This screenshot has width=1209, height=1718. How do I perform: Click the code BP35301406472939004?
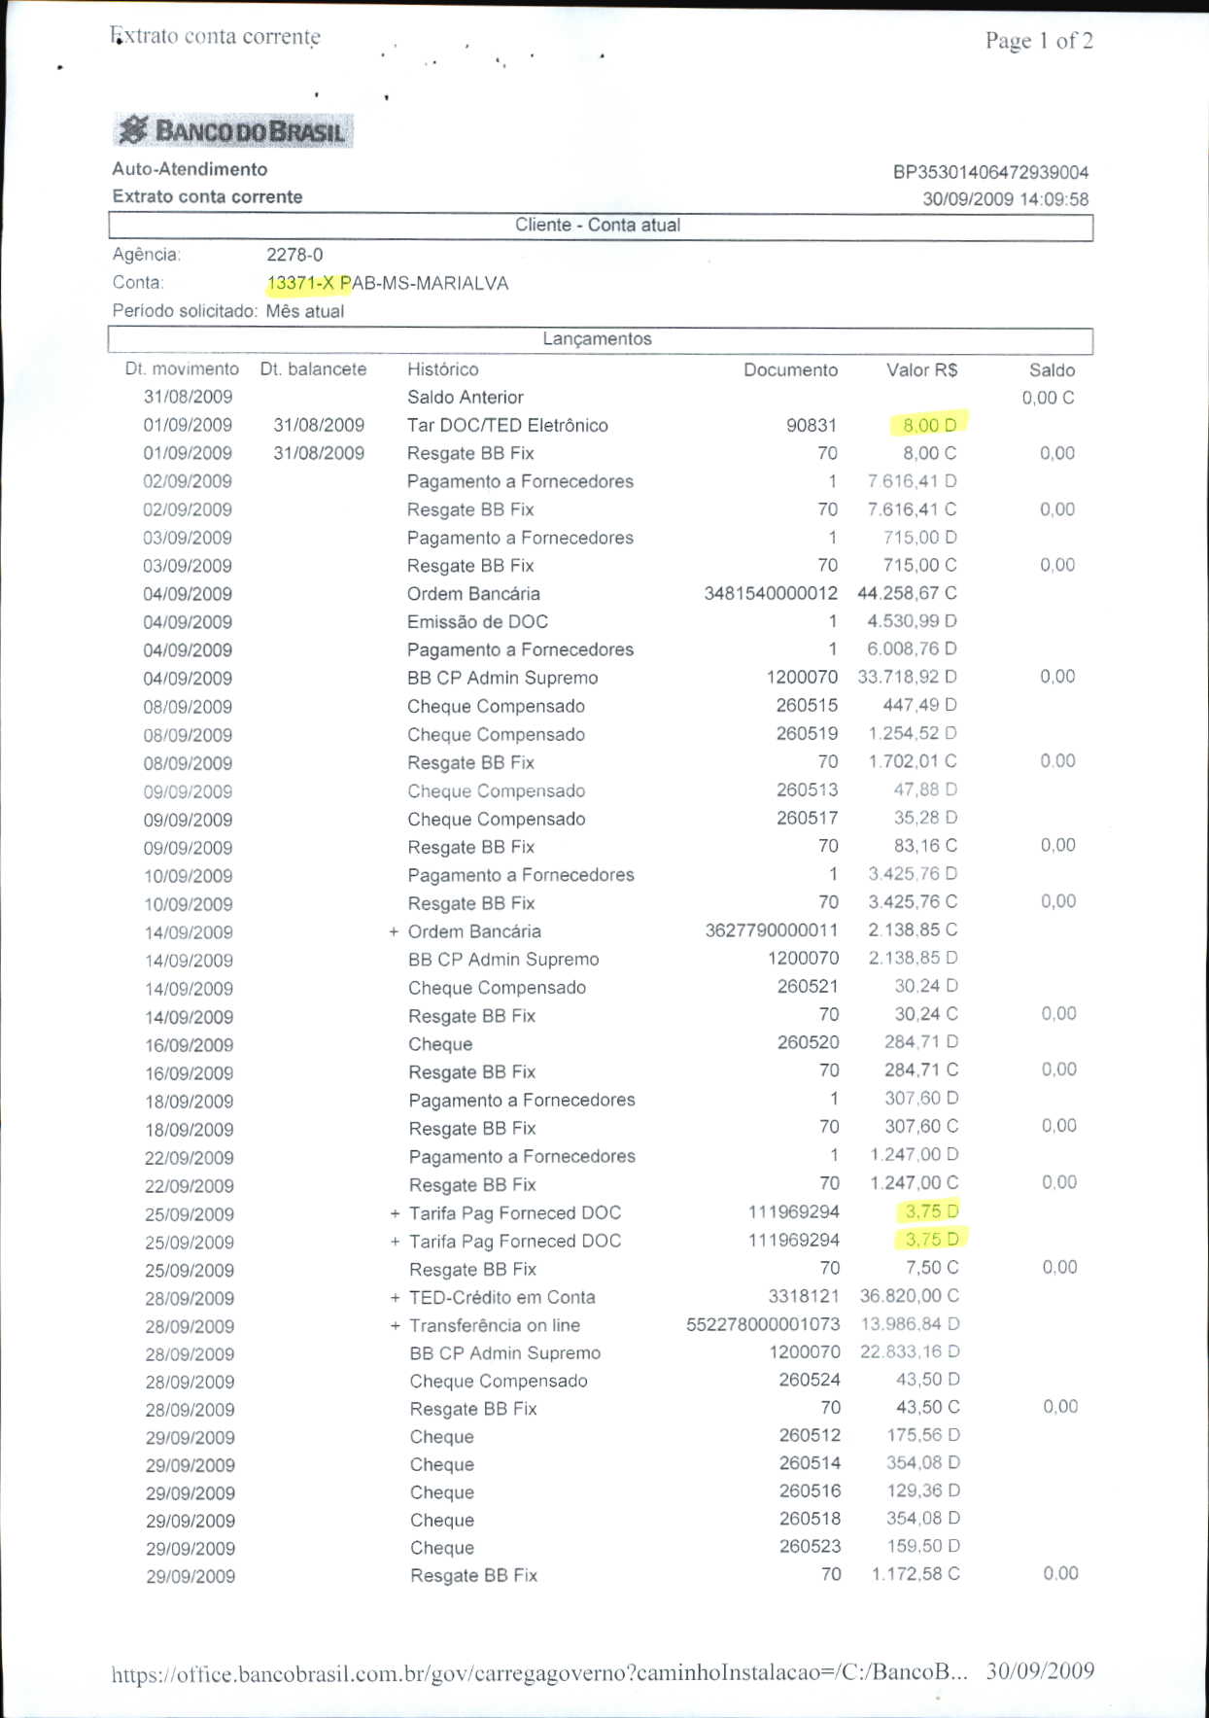[990, 172]
